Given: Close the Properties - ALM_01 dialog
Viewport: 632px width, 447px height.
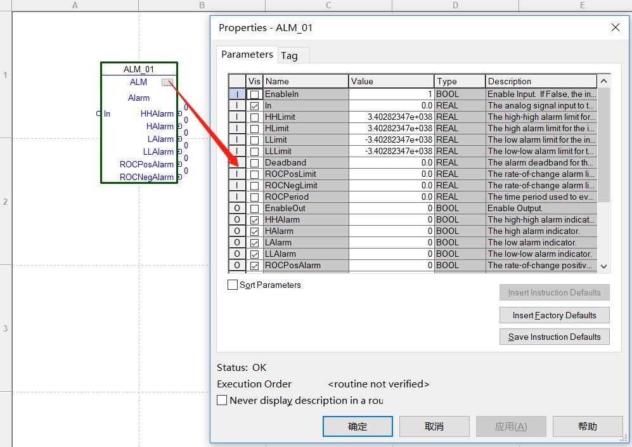Looking at the screenshot, I should [615, 27].
